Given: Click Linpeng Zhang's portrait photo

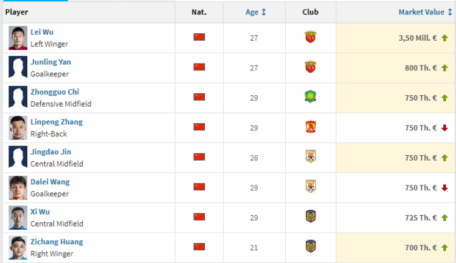Looking at the screenshot, I should click(18, 128).
